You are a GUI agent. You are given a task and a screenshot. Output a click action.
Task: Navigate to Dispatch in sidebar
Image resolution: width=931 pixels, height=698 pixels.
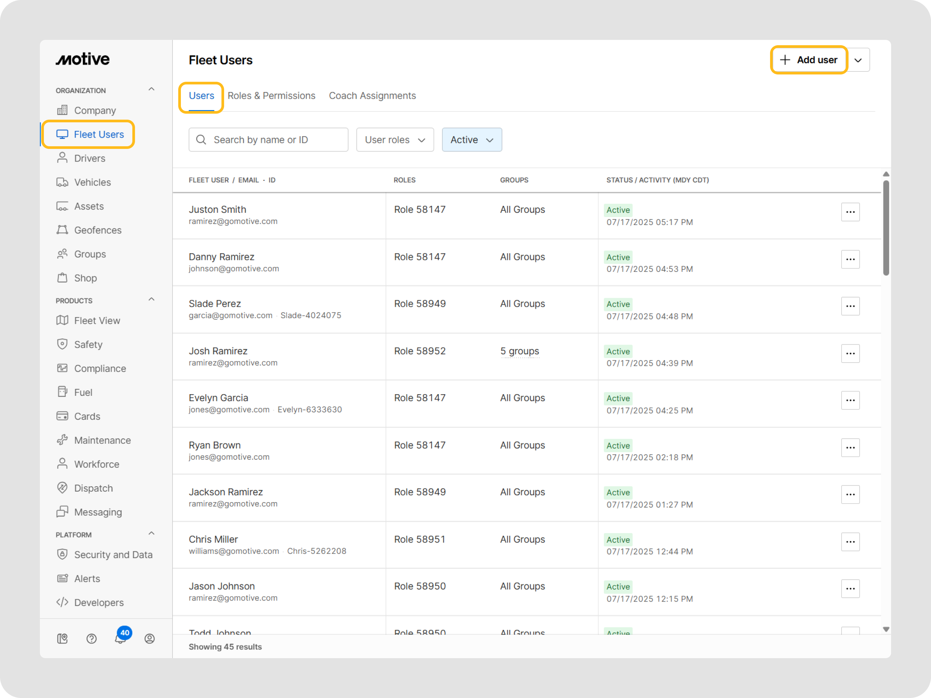93,488
